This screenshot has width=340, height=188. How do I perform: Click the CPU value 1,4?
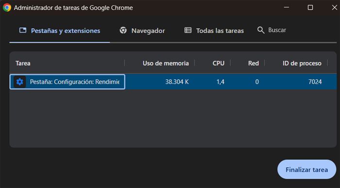pyautogui.click(x=221, y=82)
